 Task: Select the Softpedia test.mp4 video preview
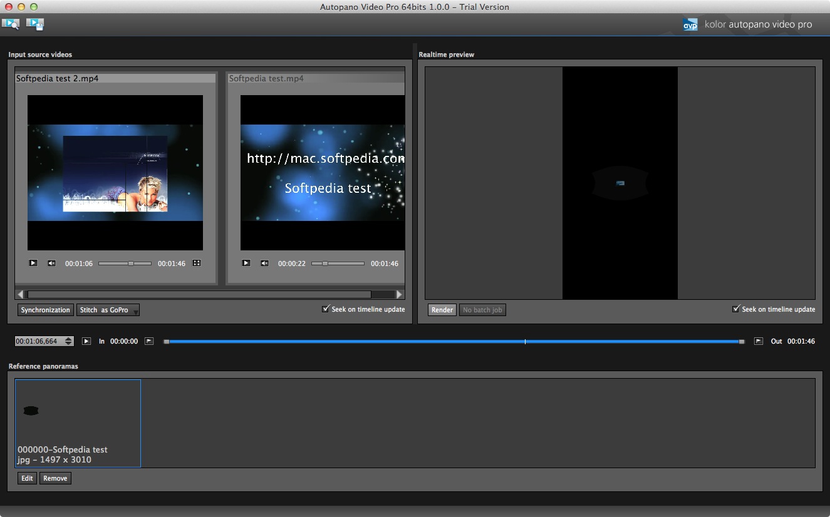click(323, 173)
